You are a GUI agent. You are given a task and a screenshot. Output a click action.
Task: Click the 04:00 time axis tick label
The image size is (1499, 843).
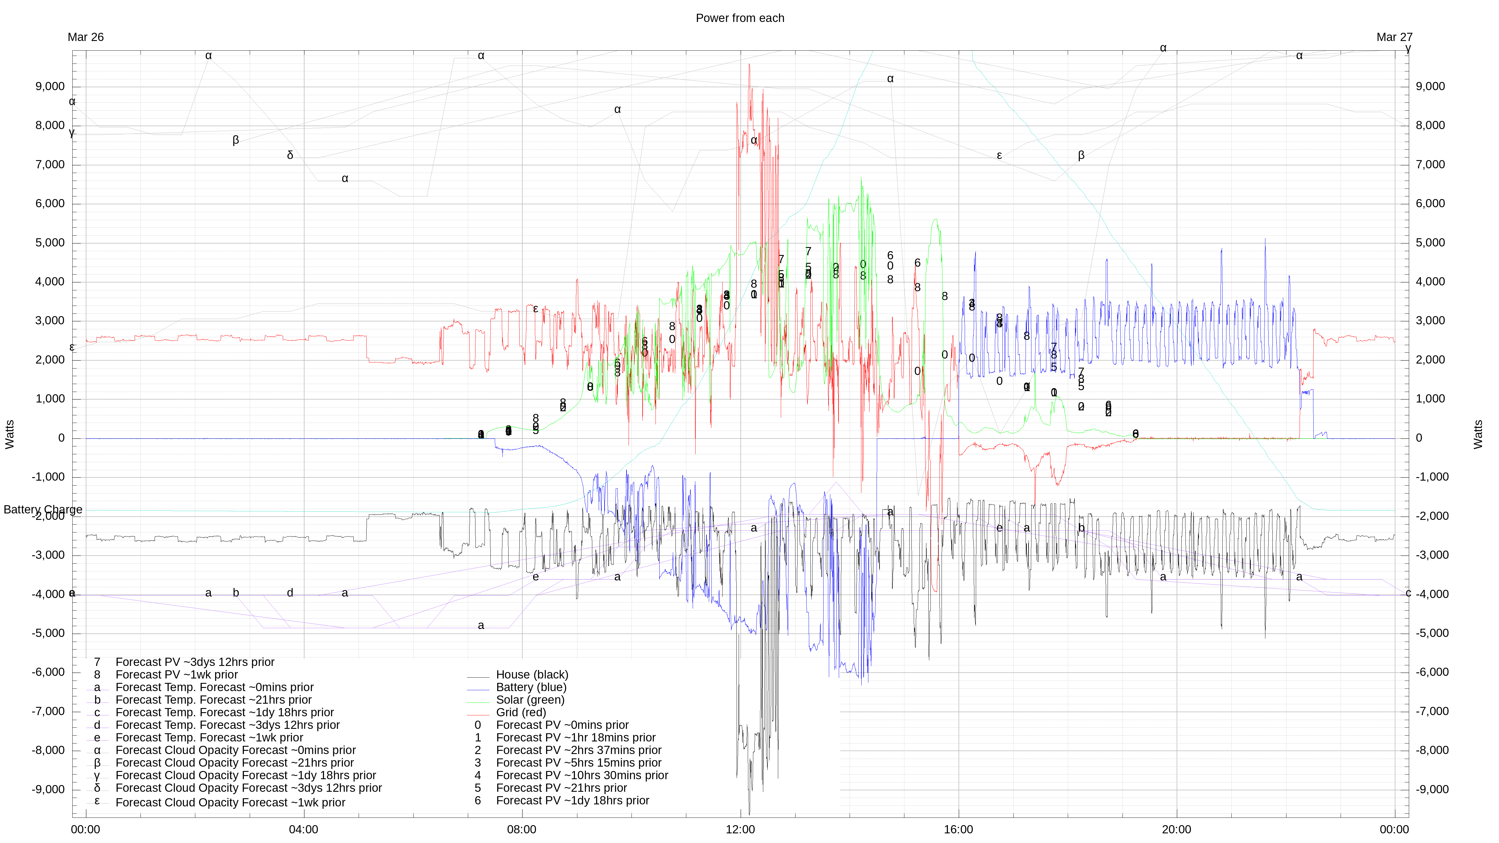click(x=303, y=830)
